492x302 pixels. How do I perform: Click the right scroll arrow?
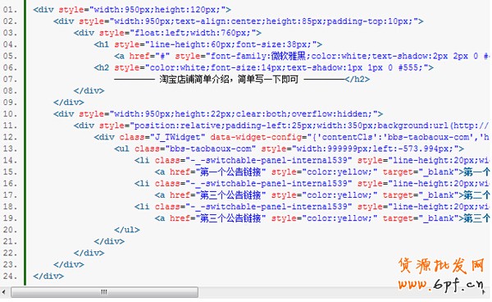484,292
